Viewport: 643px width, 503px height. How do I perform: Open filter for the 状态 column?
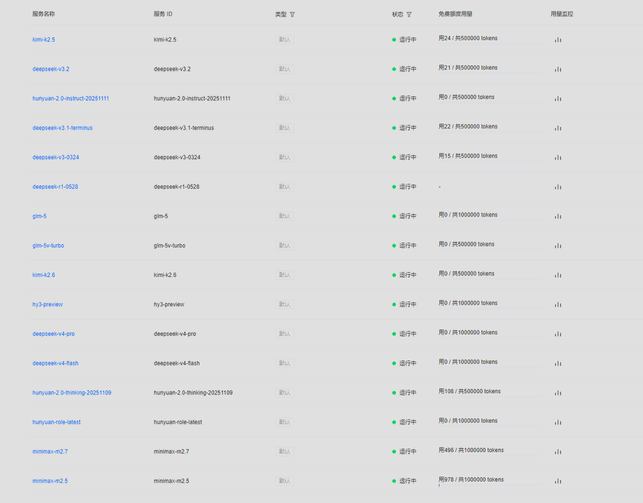point(409,14)
